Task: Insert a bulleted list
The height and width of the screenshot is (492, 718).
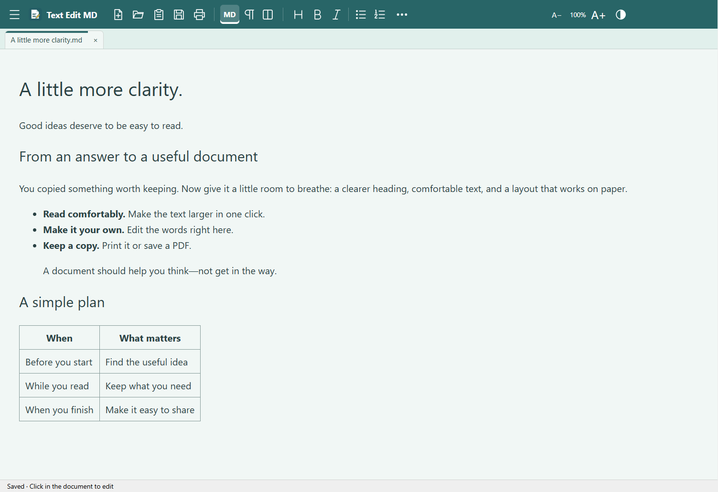Action: [x=361, y=15]
